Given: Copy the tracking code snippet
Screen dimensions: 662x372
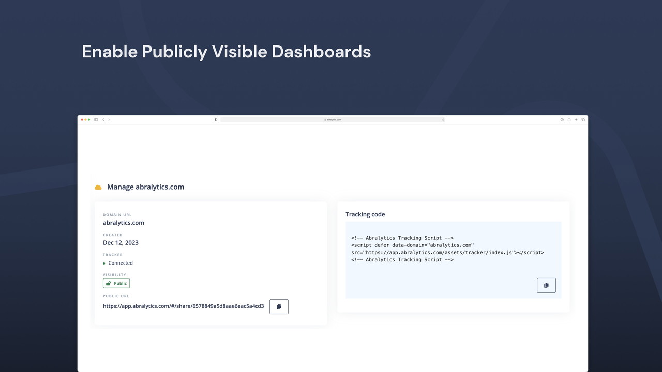Looking at the screenshot, I should point(546,285).
